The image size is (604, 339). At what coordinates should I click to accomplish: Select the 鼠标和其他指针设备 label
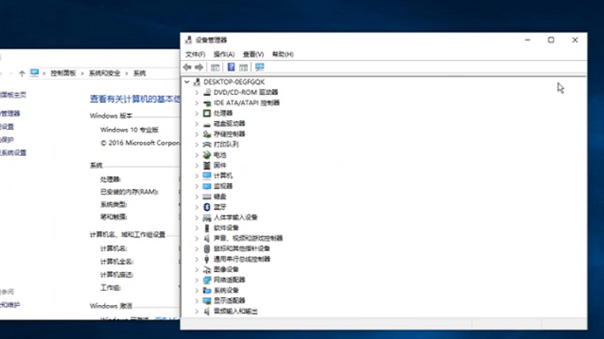(x=242, y=249)
